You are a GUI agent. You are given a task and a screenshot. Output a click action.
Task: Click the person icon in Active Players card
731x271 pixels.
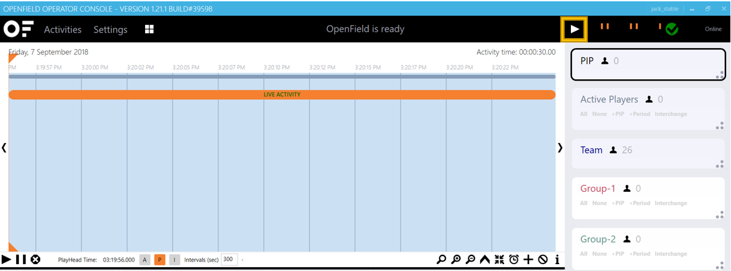(x=649, y=99)
